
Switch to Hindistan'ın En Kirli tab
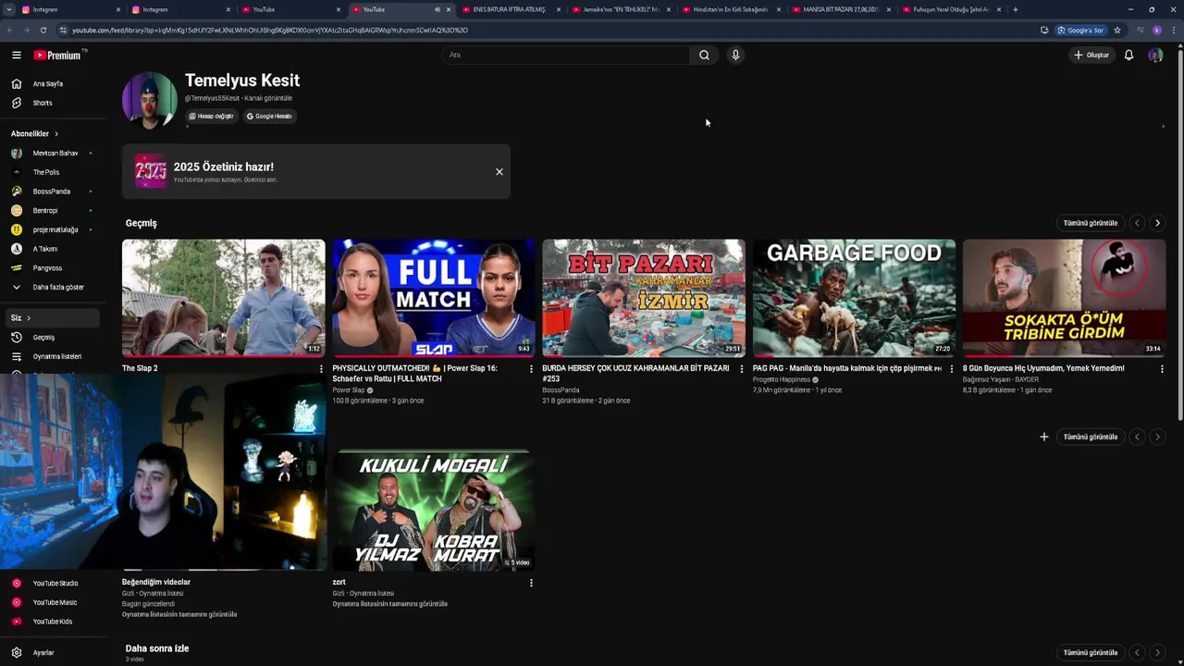point(730,9)
